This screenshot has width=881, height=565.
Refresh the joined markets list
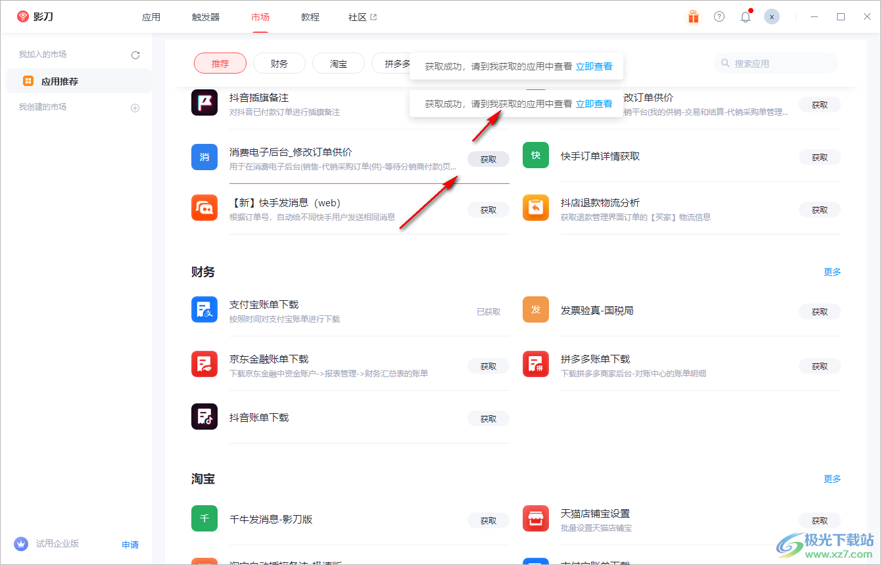click(x=135, y=55)
